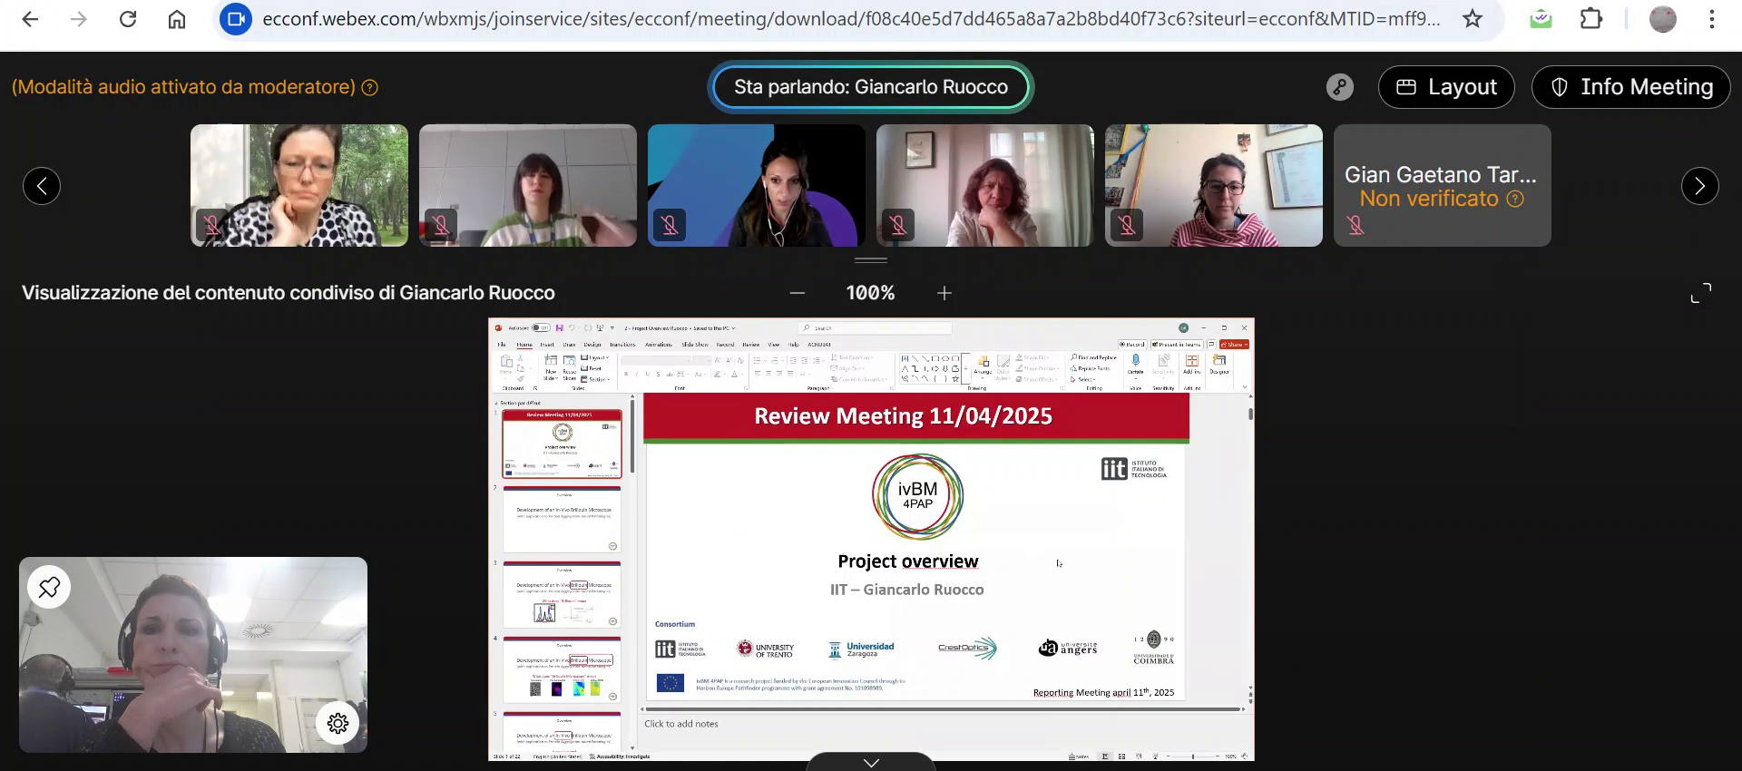Zoom out shared content with minus
Image resolution: width=1742 pixels, height=771 pixels.
798,293
